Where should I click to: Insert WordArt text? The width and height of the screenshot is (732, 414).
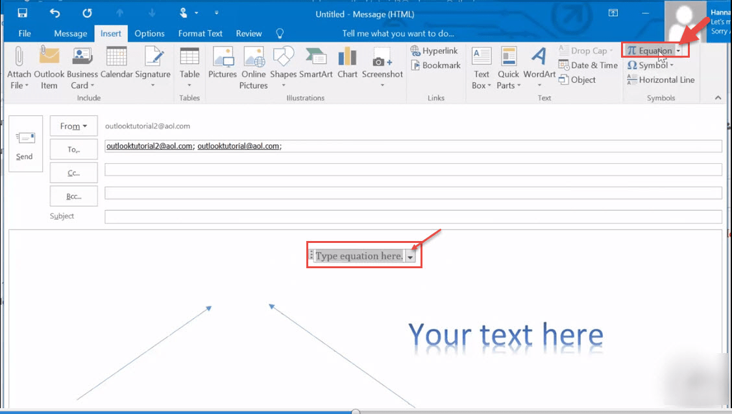click(539, 68)
